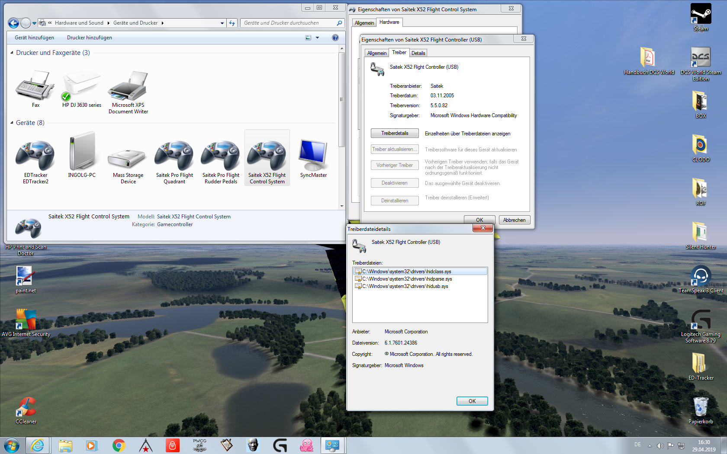Select hidclass.sys driver file entry
This screenshot has width=727, height=454.
(420, 272)
